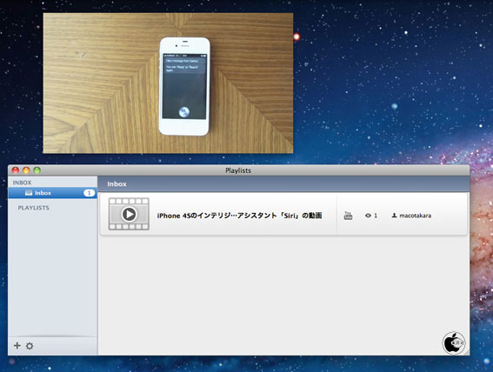Click the uploader person icon
This screenshot has width=493, height=372.
394,216
